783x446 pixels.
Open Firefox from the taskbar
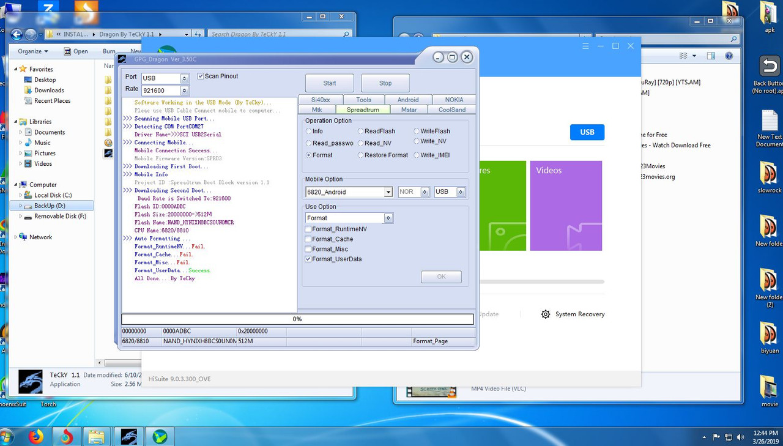click(36, 437)
